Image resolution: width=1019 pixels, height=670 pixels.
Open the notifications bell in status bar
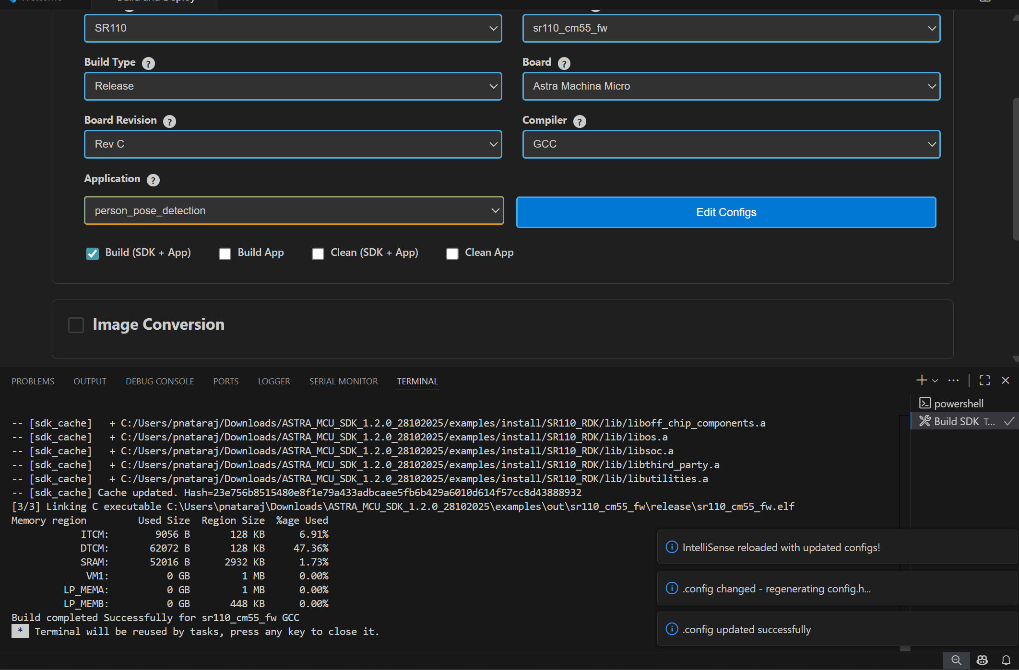[x=1006, y=660]
